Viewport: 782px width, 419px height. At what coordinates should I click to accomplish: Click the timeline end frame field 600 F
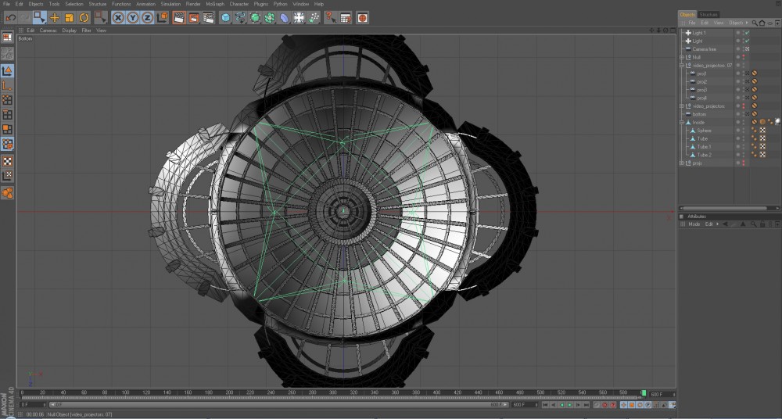point(525,405)
